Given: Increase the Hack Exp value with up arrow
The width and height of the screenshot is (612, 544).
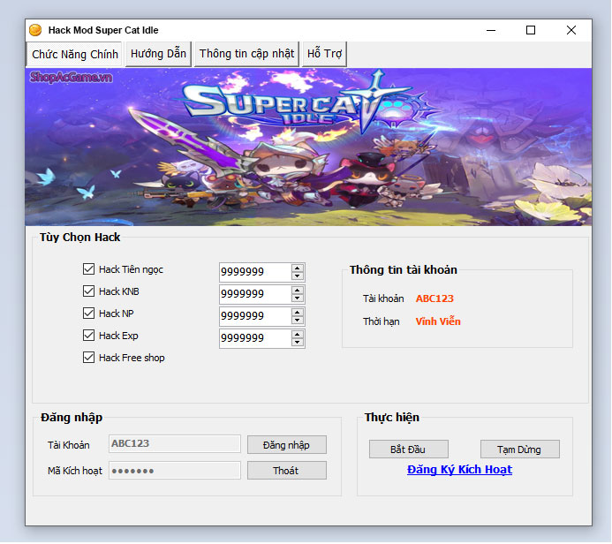Looking at the screenshot, I should point(298,335).
